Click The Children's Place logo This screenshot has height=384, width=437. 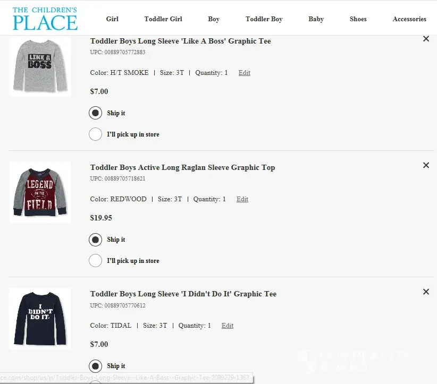tap(45, 18)
